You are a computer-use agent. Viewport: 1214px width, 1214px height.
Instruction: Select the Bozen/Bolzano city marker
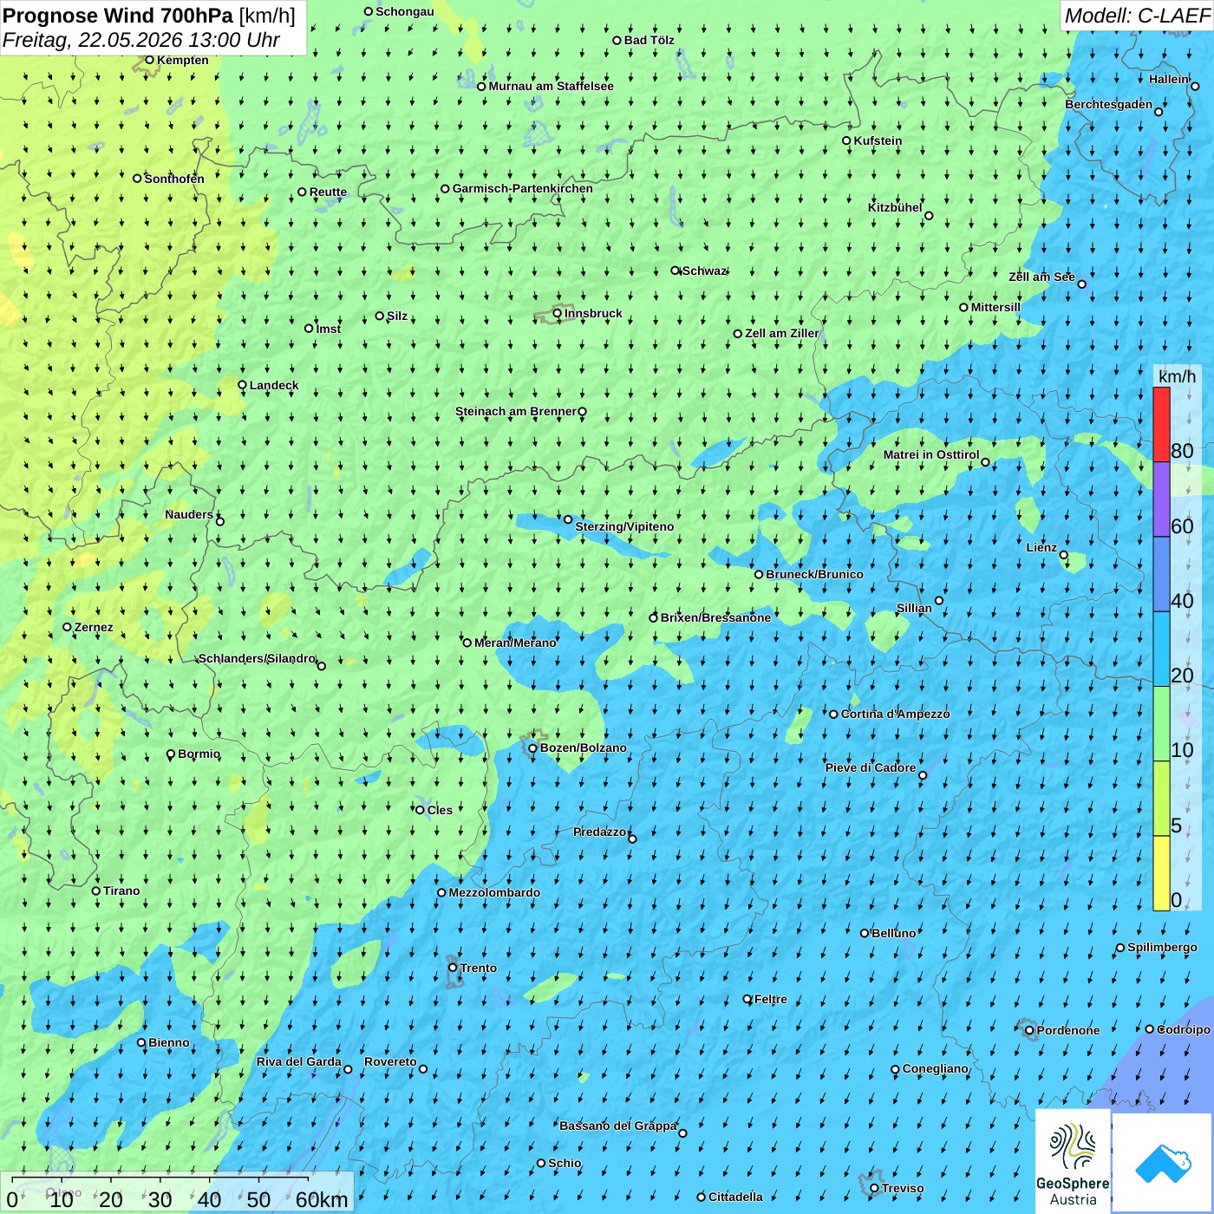[x=532, y=747]
